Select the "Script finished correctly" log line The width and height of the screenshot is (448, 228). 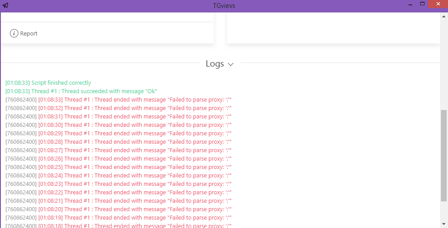click(x=48, y=83)
